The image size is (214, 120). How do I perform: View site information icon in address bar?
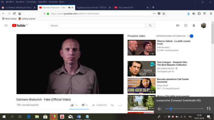click(x=45, y=14)
